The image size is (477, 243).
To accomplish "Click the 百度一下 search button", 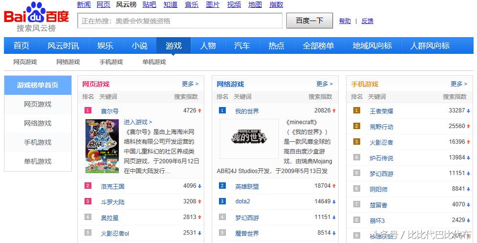I will click(309, 21).
